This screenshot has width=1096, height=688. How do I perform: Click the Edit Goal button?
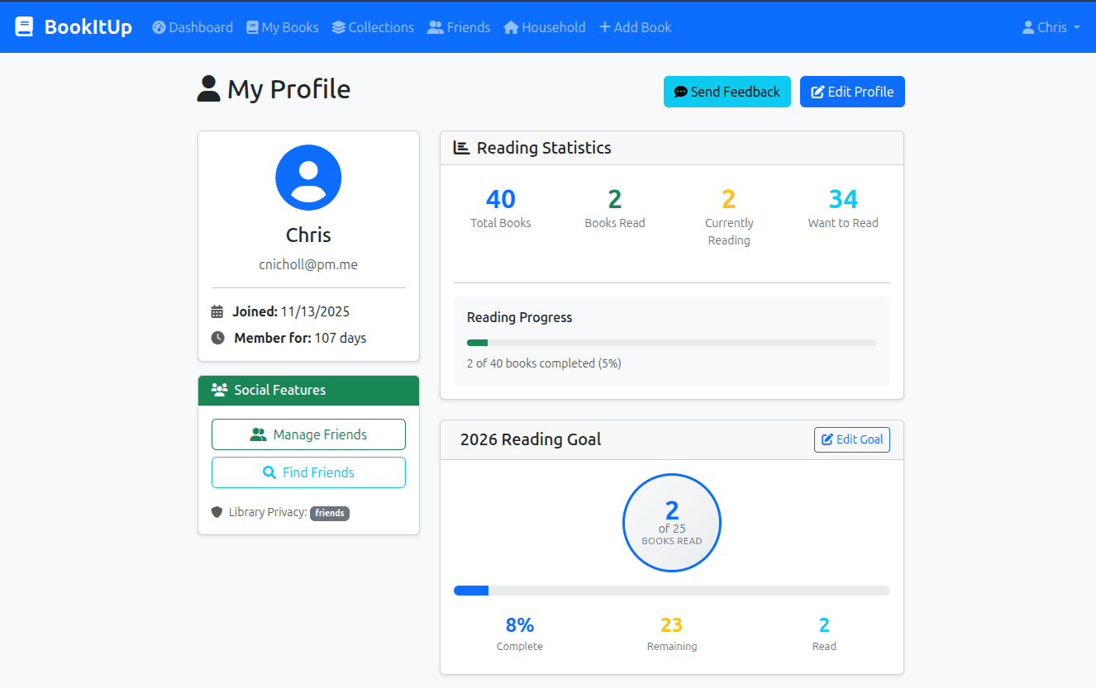click(x=851, y=439)
